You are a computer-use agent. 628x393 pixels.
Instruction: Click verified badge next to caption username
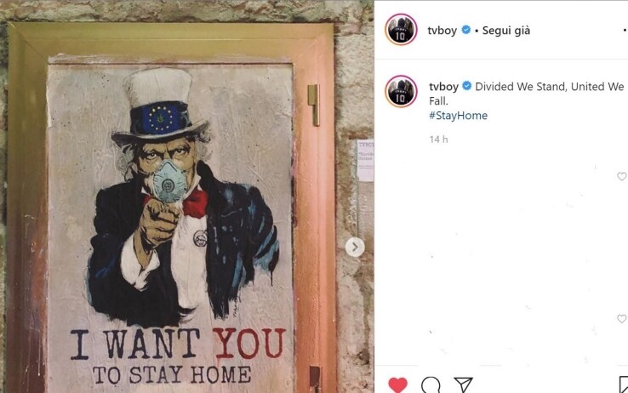click(x=466, y=86)
